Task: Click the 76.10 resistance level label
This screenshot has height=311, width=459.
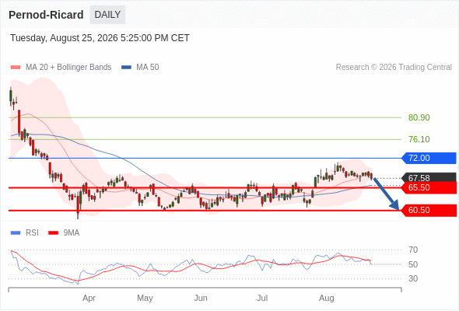Action: [419, 139]
